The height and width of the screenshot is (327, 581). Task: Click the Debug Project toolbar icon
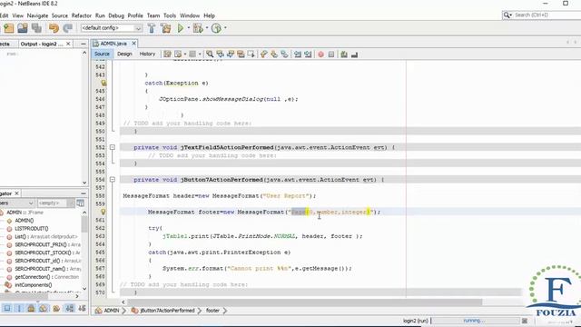[198, 28]
